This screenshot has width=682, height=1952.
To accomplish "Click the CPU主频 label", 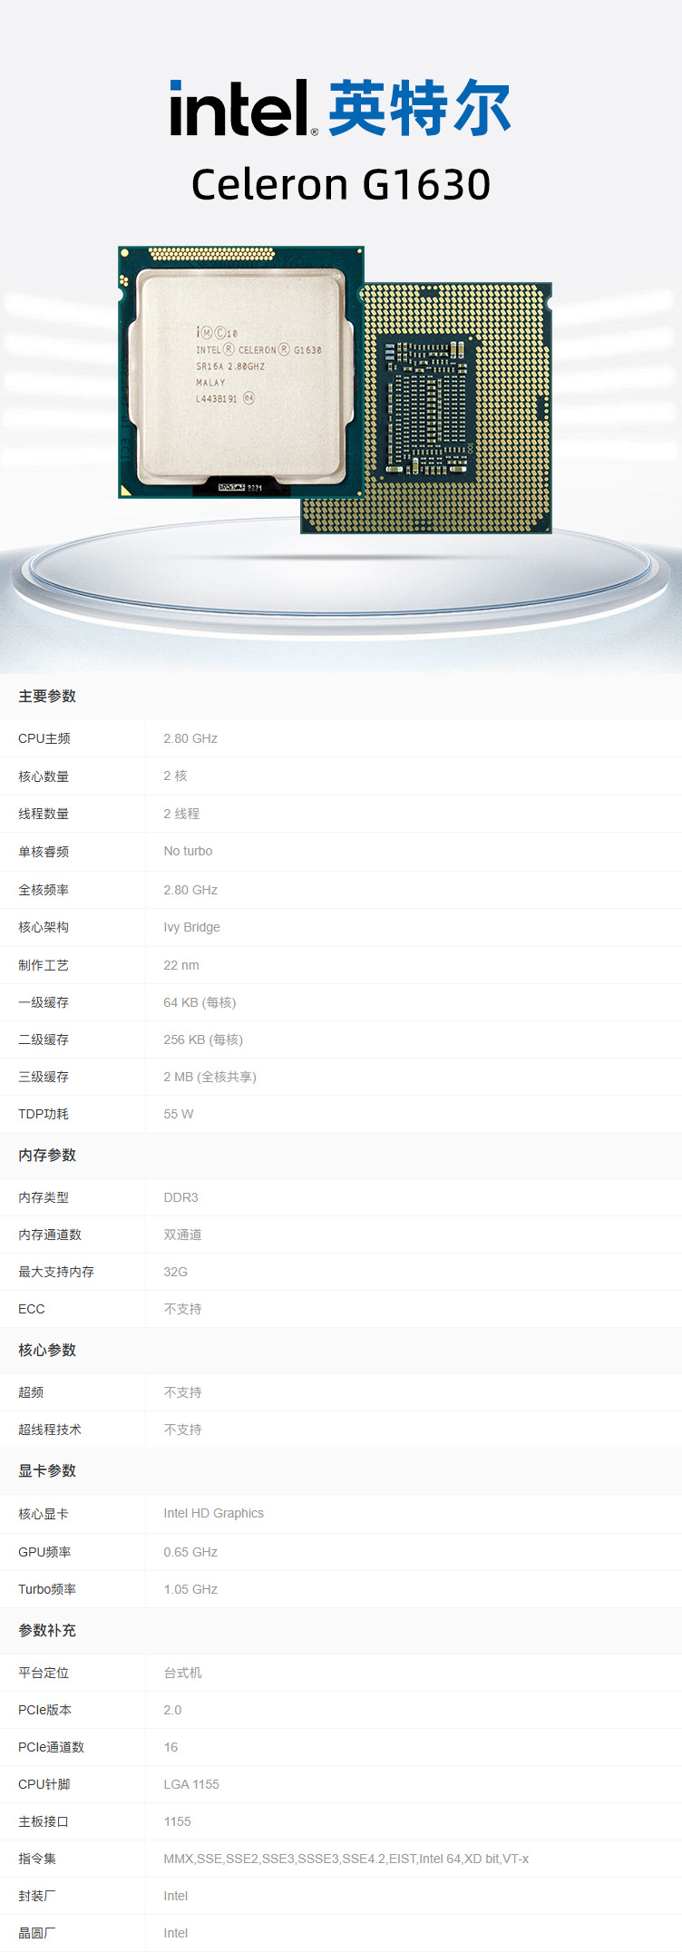I will (44, 738).
